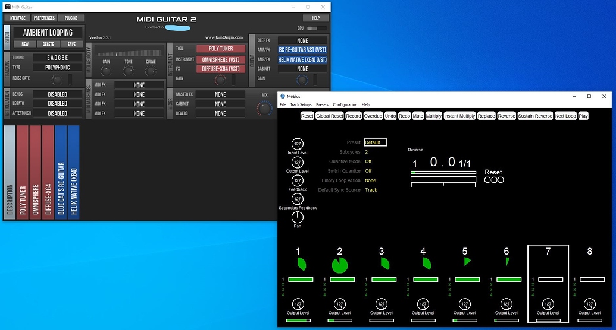
Task: Adjust the mixer MIX knob
Action: 264,108
